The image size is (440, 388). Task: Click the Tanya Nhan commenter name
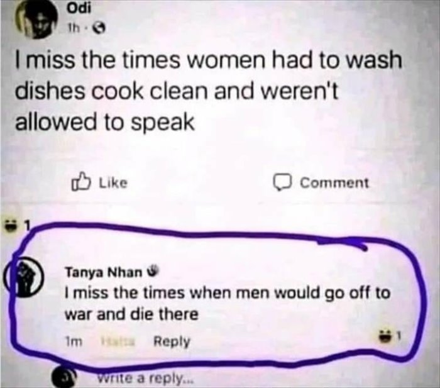click(x=104, y=272)
